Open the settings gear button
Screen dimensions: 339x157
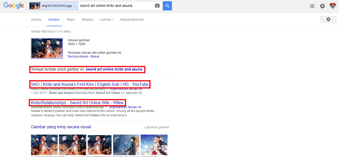tap(328, 19)
